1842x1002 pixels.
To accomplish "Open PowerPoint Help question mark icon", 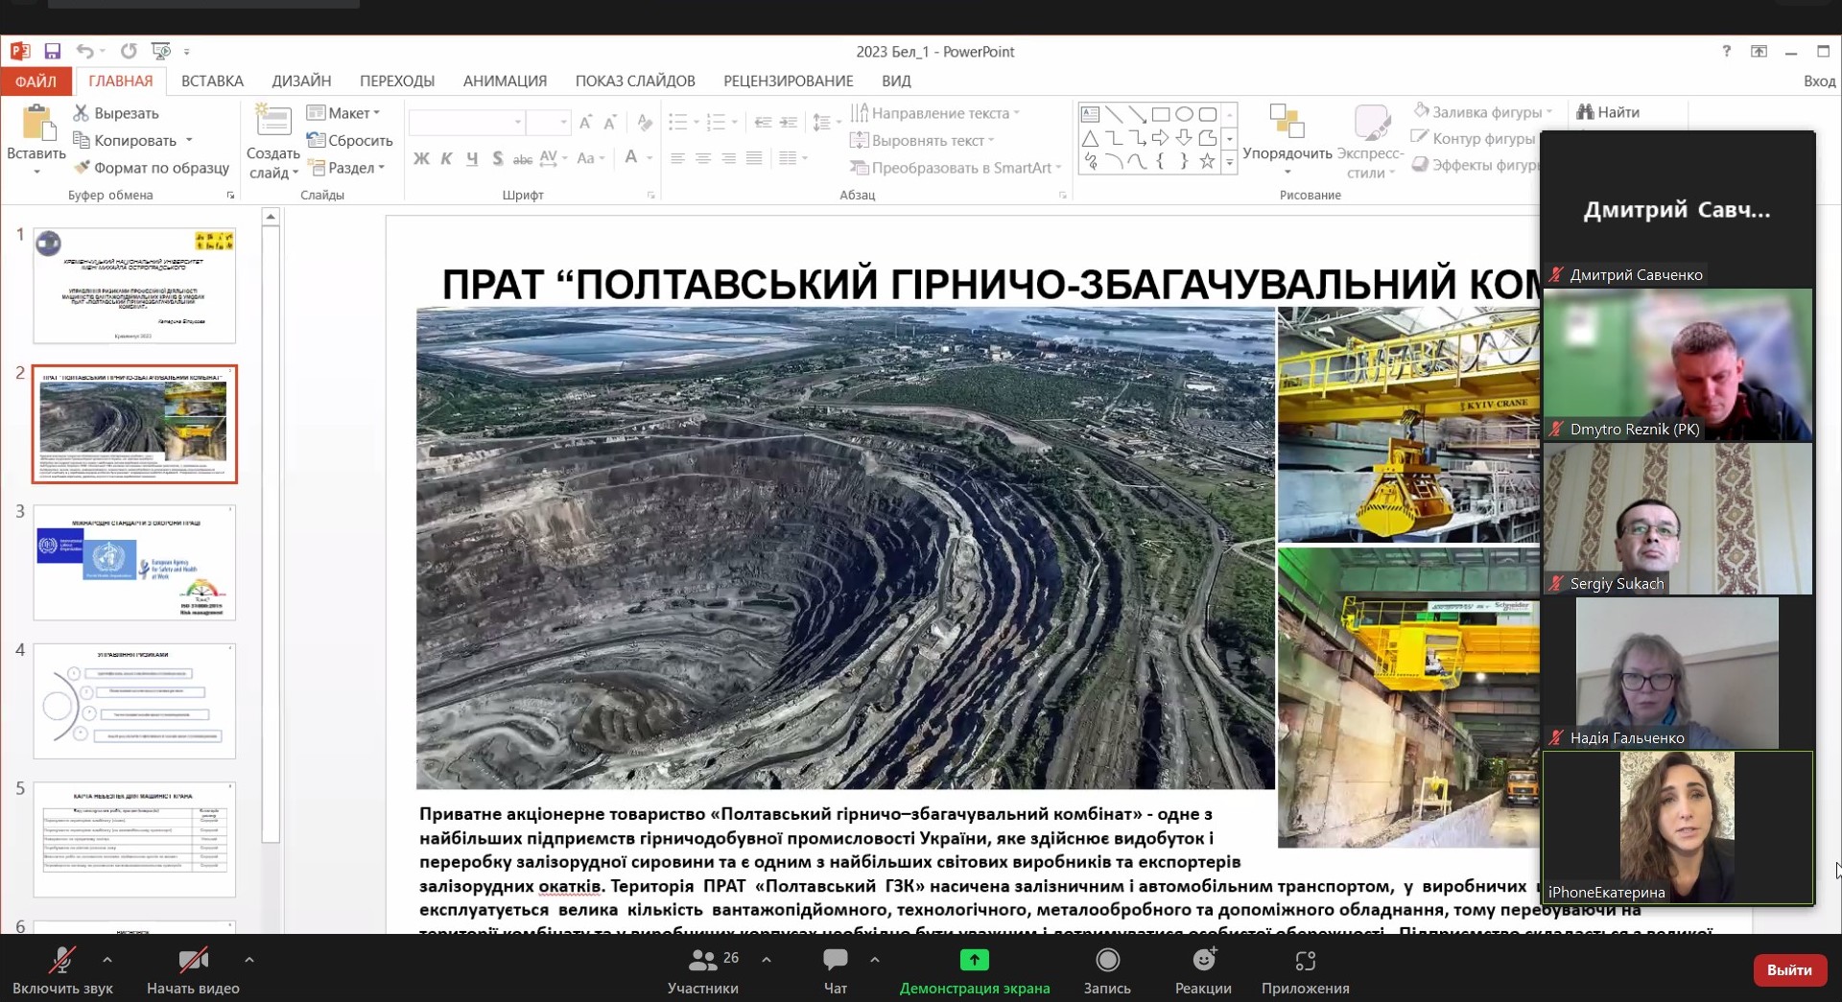I will tap(1726, 52).
